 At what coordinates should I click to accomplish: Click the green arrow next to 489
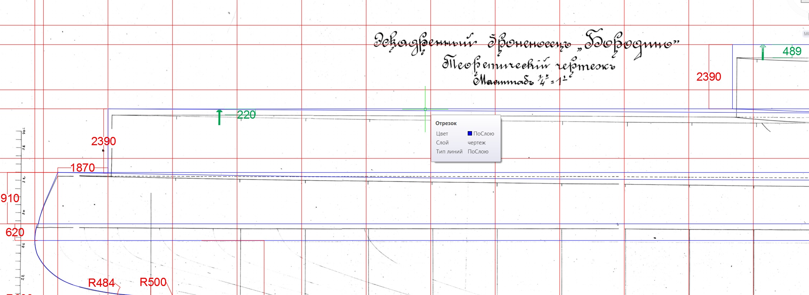click(x=763, y=52)
